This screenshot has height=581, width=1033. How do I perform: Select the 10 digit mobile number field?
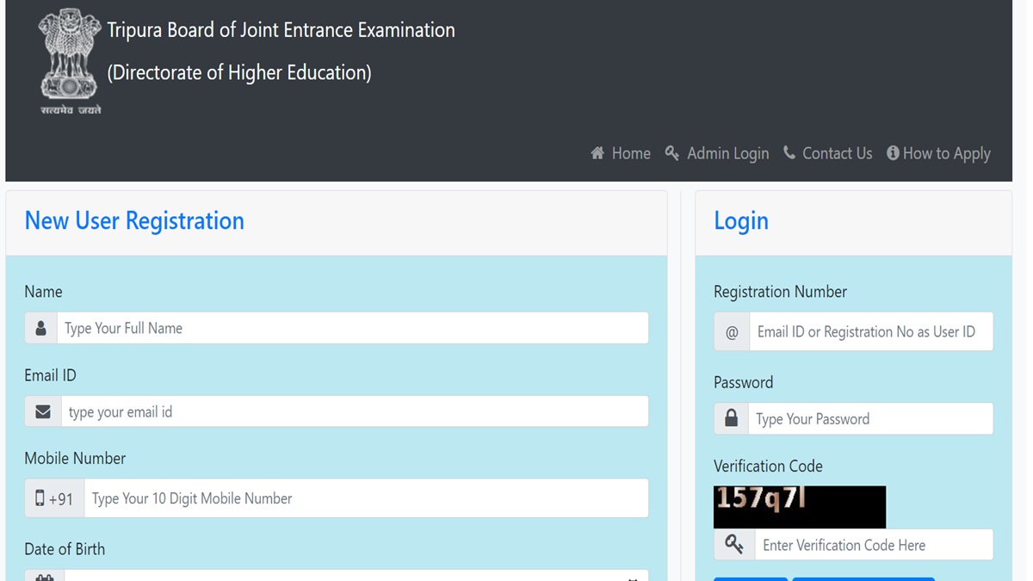366,498
